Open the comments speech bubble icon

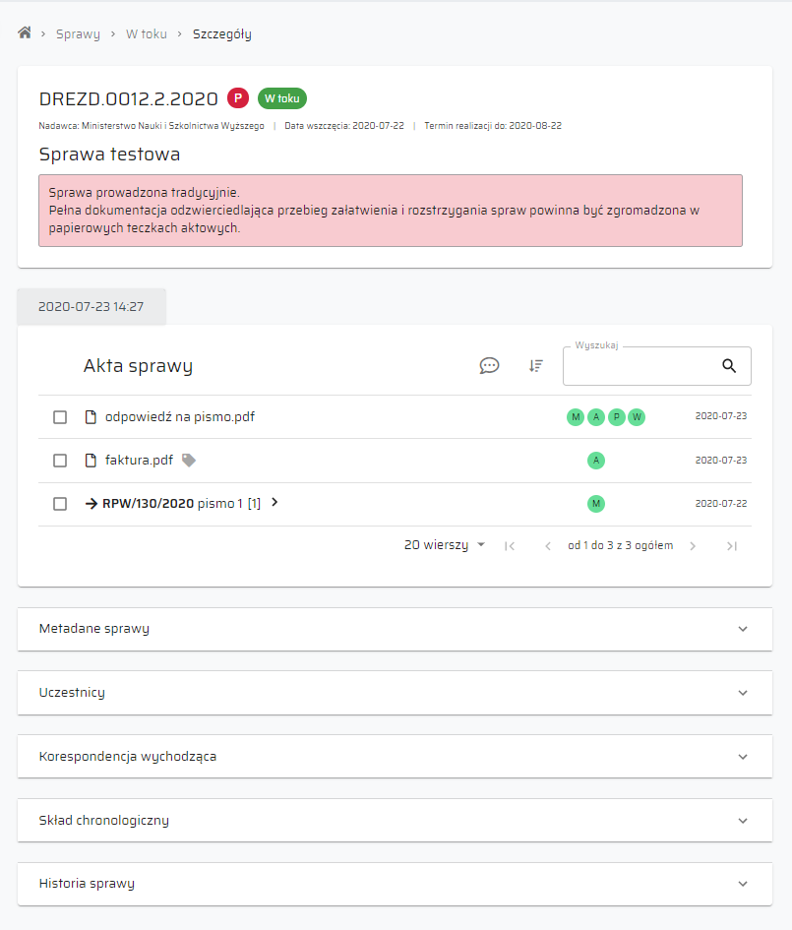[x=489, y=365]
